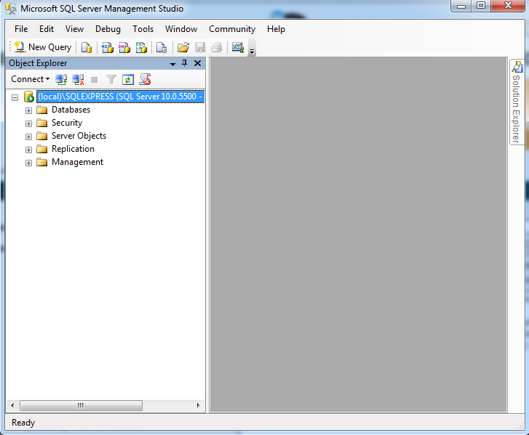Expand the Security folder node
The image size is (529, 435).
click(x=28, y=123)
